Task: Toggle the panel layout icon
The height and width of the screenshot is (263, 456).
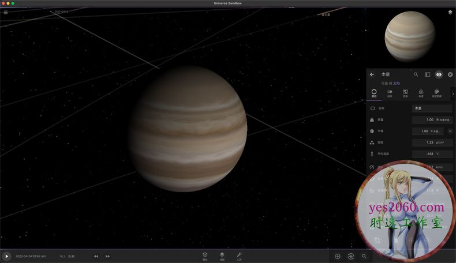Action: point(427,74)
